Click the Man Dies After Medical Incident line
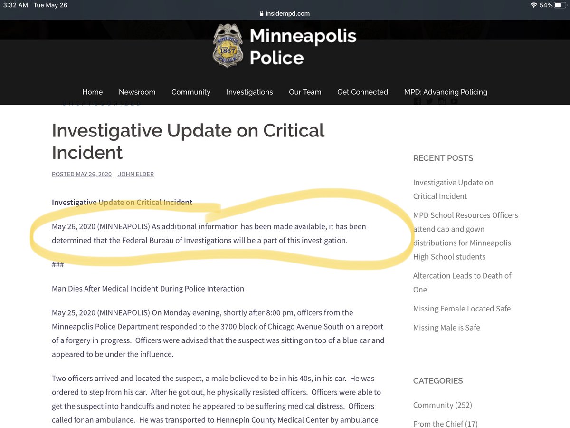The height and width of the screenshot is (428, 570). coord(148,289)
